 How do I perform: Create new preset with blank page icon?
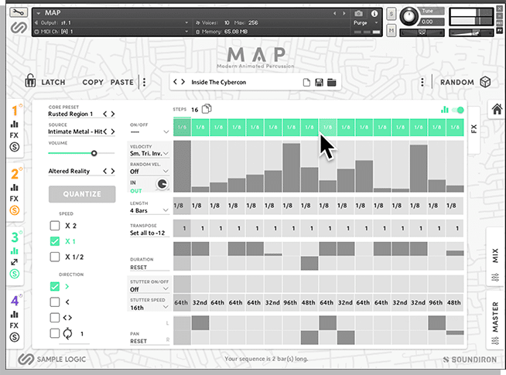[x=306, y=83]
